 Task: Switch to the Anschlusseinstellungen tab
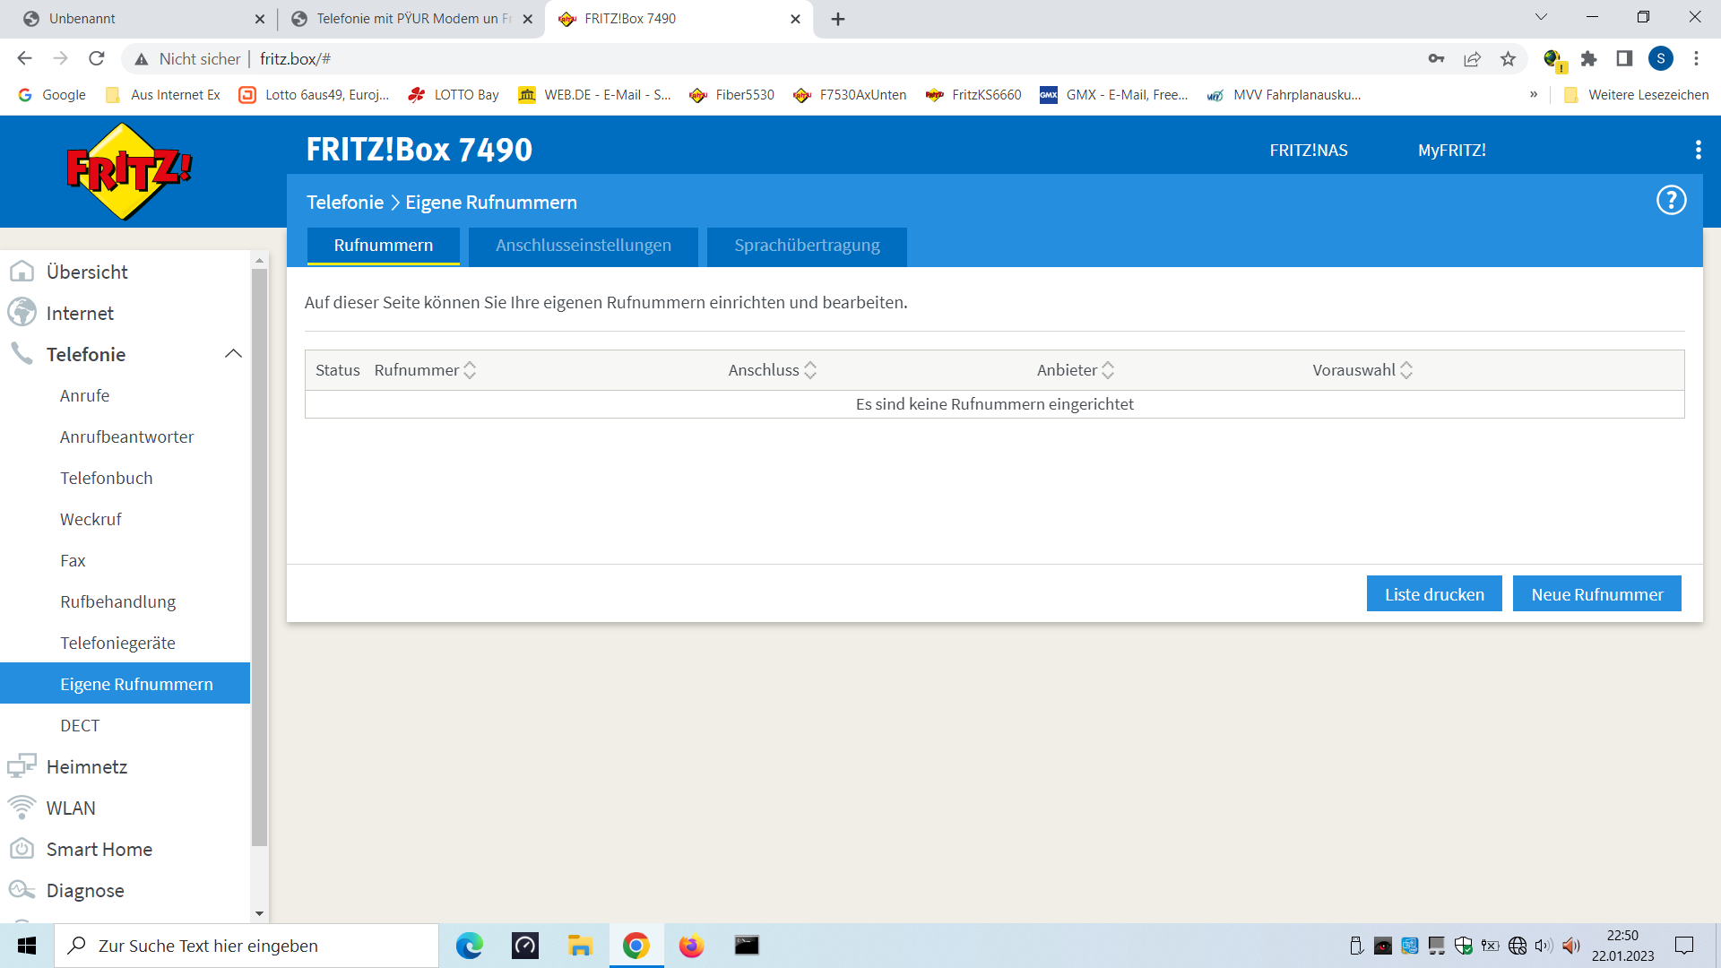point(583,246)
